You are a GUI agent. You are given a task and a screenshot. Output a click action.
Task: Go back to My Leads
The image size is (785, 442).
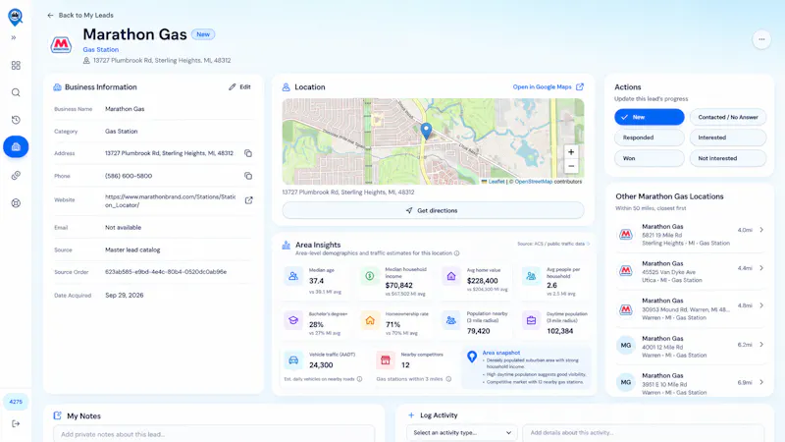[x=80, y=15]
